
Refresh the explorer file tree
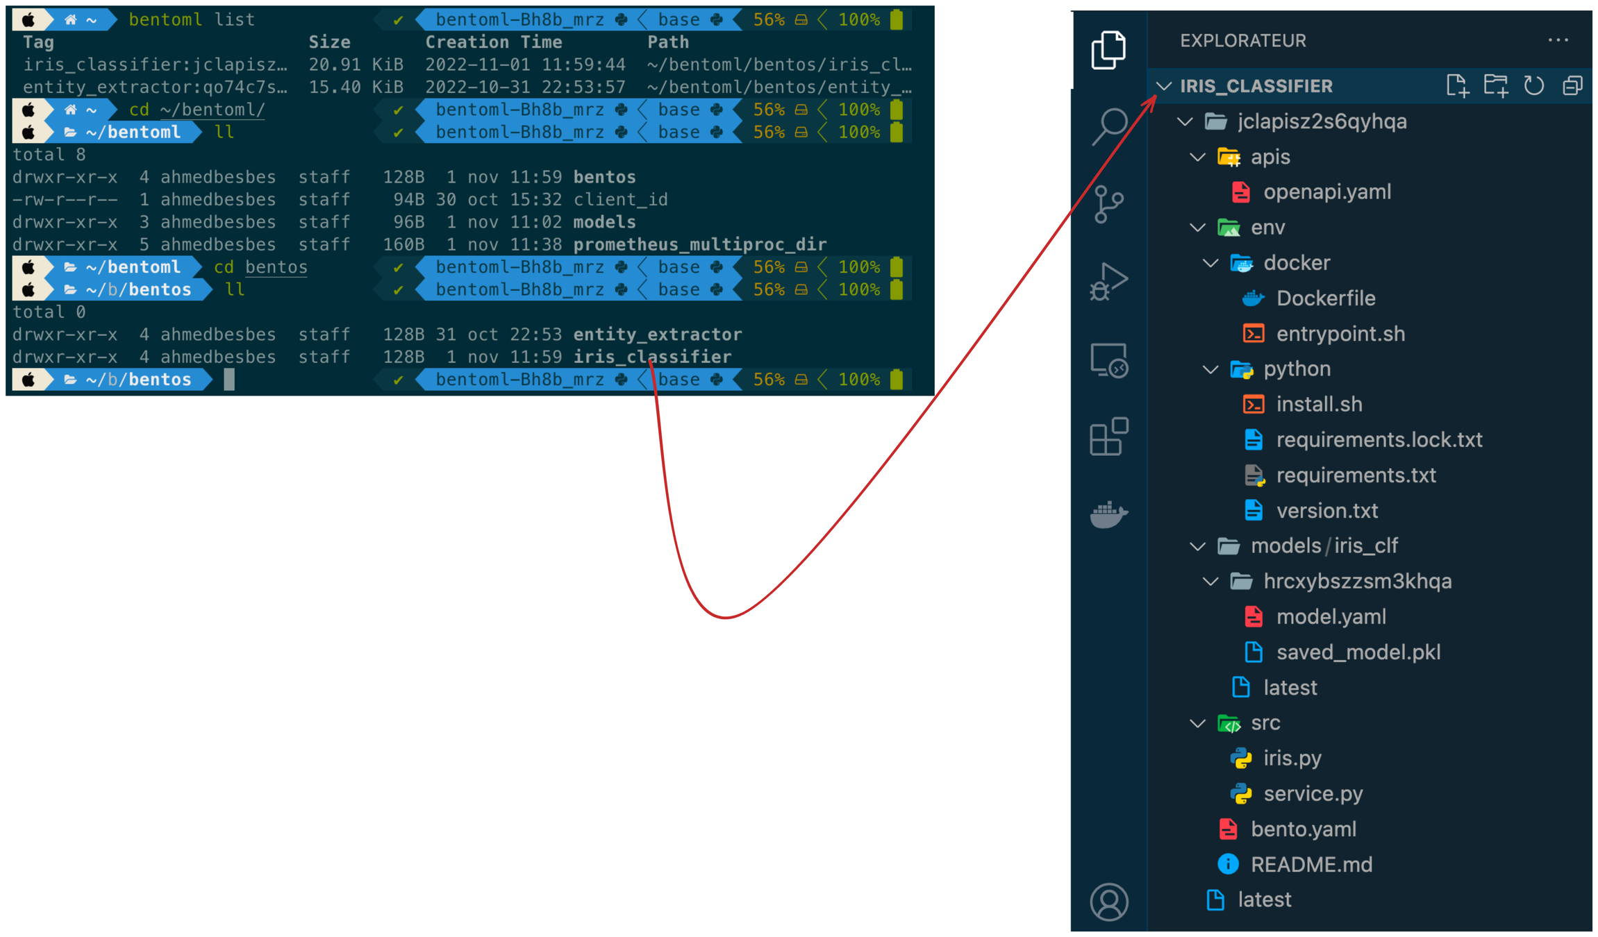coord(1533,86)
